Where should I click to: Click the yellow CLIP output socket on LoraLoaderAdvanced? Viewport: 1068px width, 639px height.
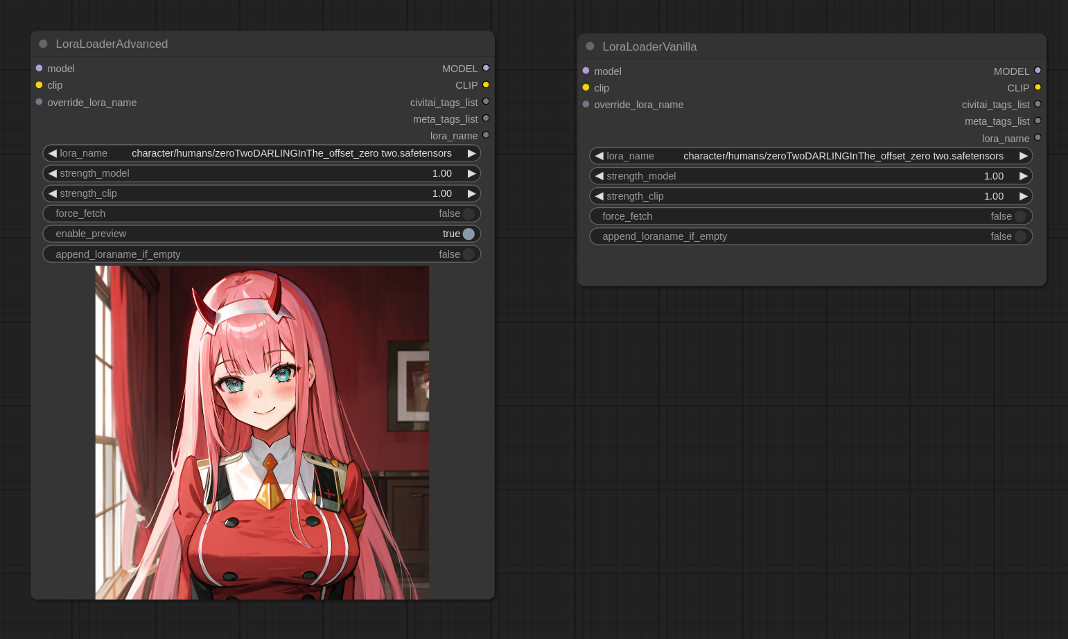486,85
